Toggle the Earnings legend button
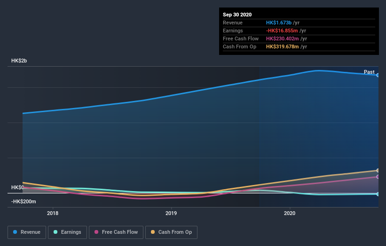The height and width of the screenshot is (246, 386). coord(67,232)
